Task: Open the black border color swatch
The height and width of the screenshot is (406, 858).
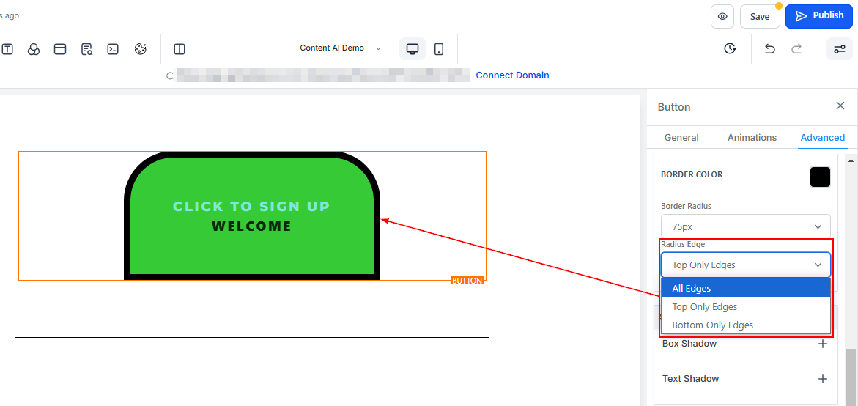Action: [x=820, y=177]
